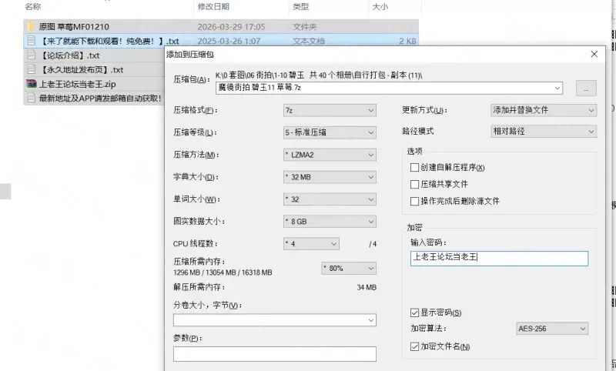
Task: Click the 【来了就能下载和观看】.txt file icon
Action: coord(31,41)
